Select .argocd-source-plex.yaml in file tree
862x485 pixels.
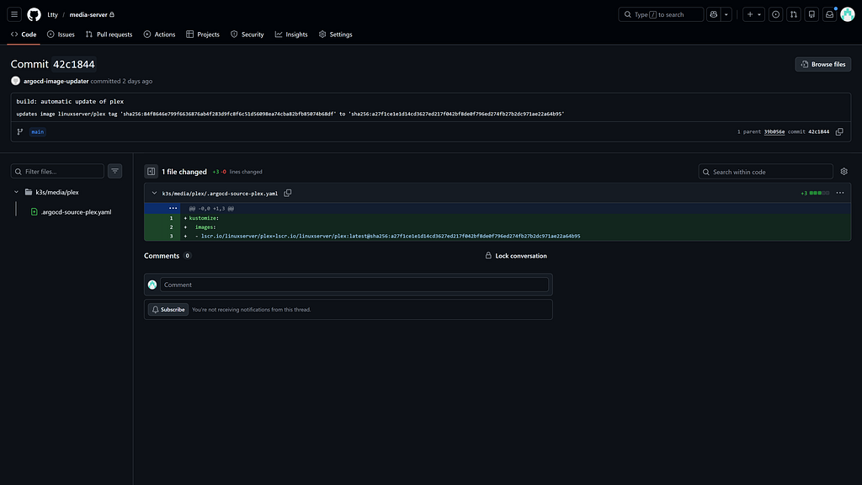(76, 211)
